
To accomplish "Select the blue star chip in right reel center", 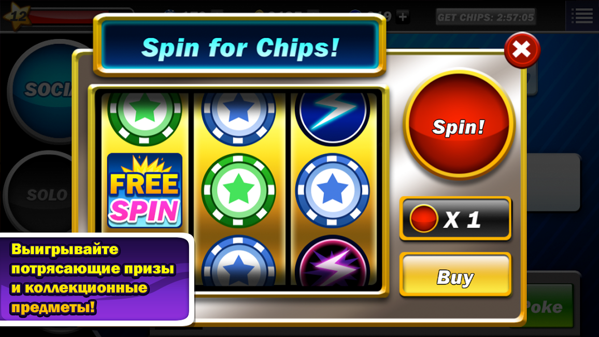I will coord(332,190).
